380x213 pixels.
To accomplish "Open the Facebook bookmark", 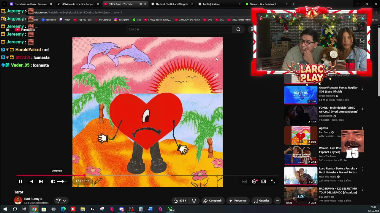I will point(49,20).
